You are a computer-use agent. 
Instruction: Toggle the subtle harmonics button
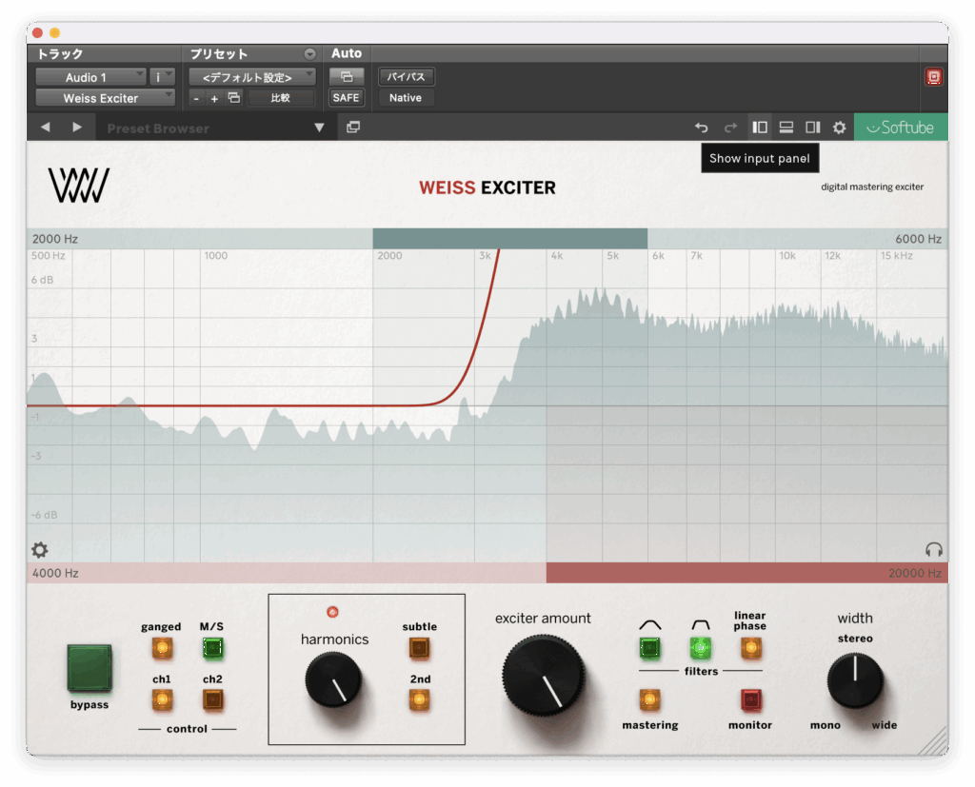point(420,648)
